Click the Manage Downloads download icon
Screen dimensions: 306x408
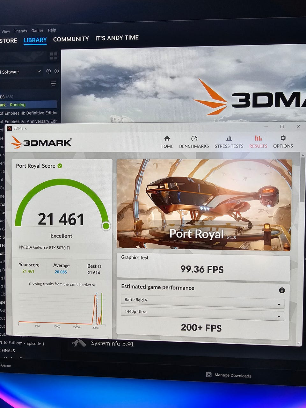click(209, 375)
